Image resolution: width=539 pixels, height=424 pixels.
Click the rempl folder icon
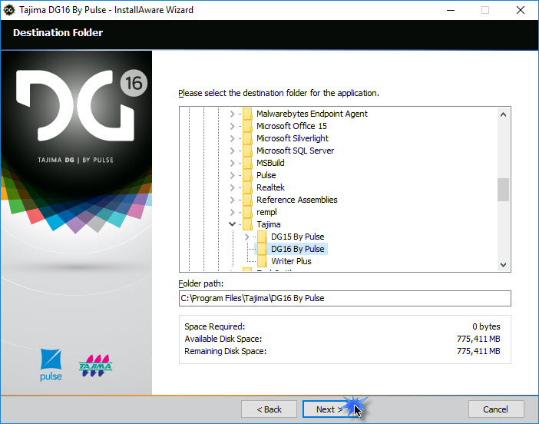pos(247,212)
